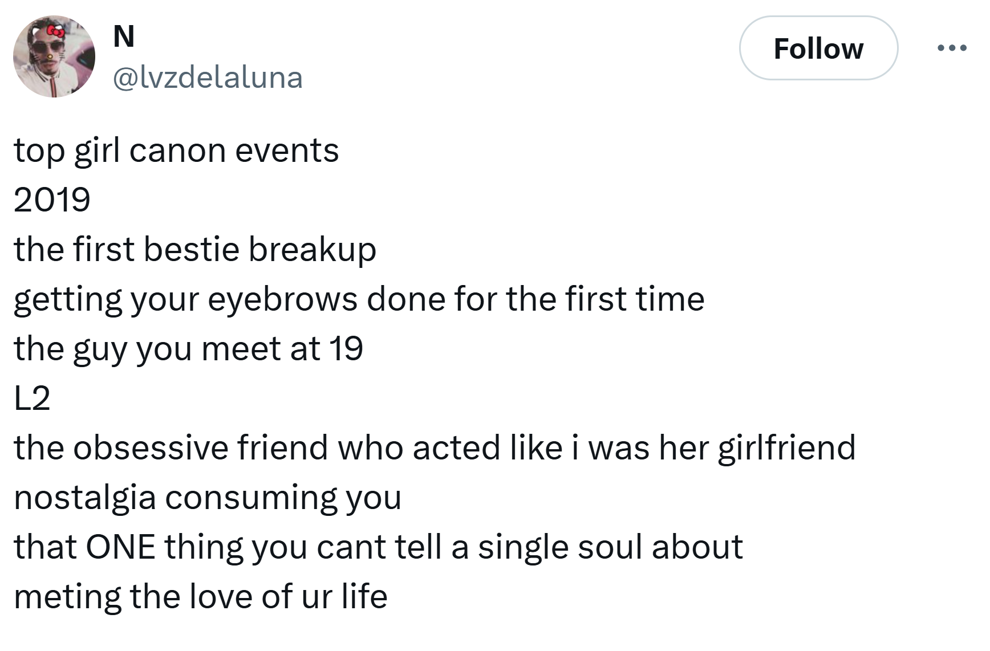Open the @lvzdelaluna handle link
990x651 pixels.
(208, 78)
